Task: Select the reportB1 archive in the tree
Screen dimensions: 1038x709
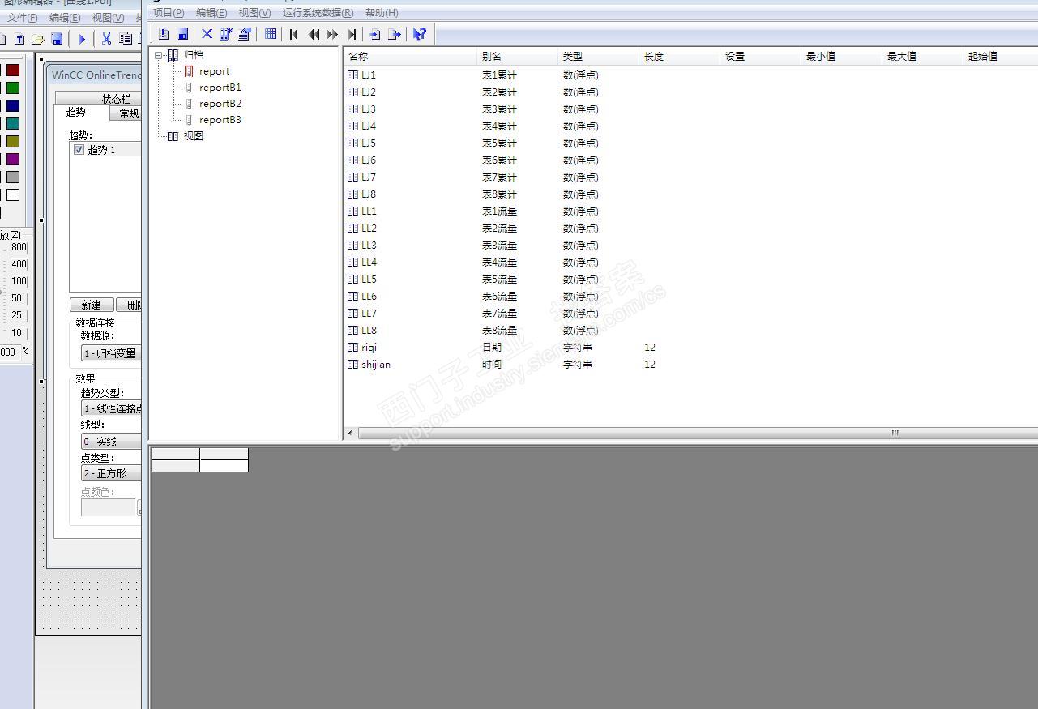Action: click(220, 88)
